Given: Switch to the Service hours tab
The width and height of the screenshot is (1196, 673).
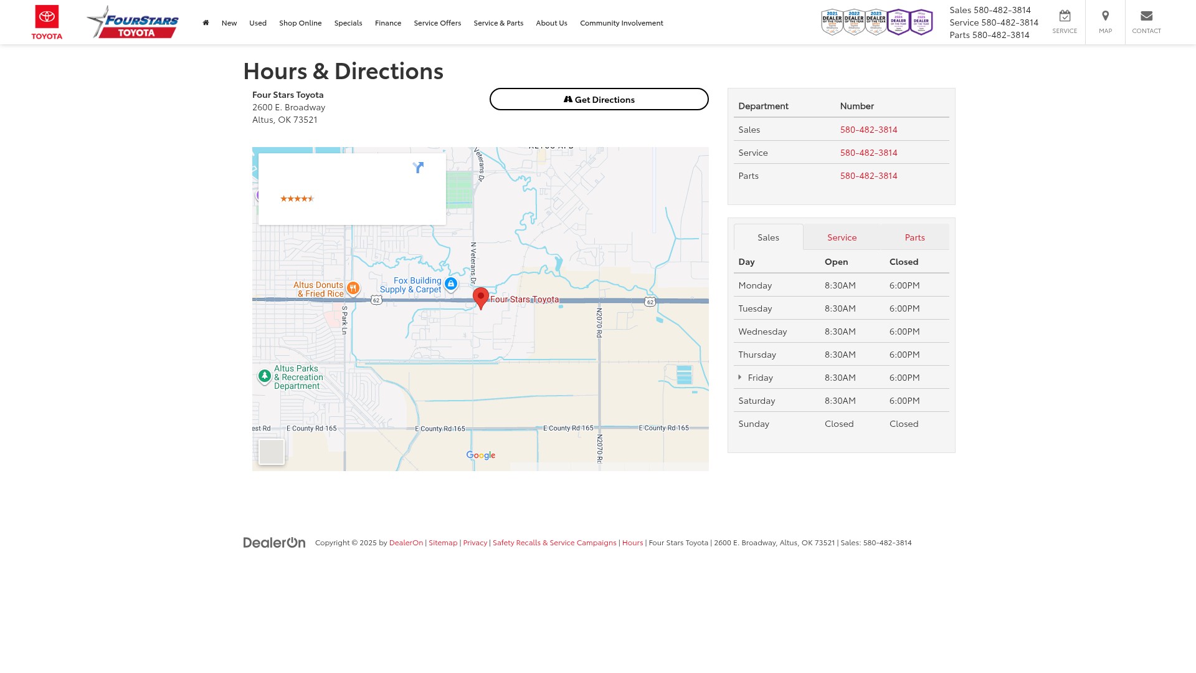Looking at the screenshot, I should [x=842, y=237].
